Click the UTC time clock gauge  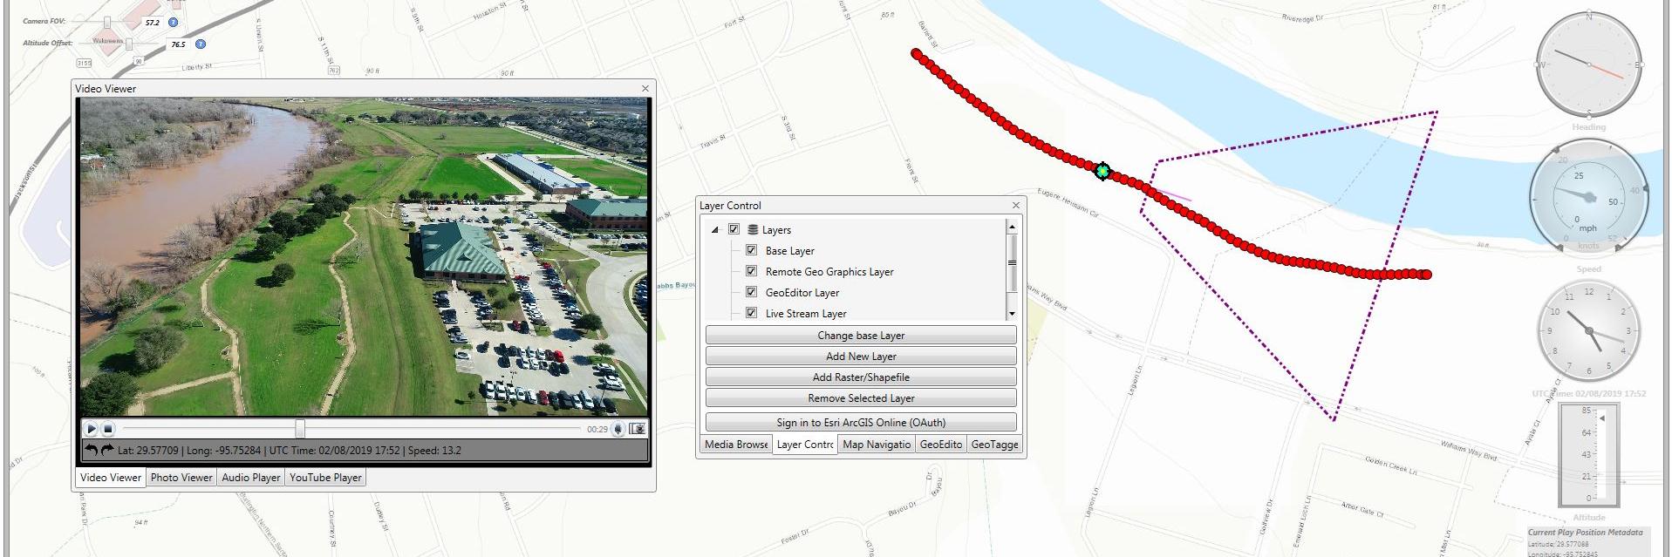(x=1589, y=332)
